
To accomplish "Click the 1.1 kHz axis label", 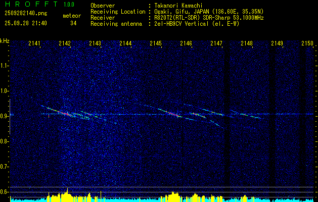I will (5, 66).
